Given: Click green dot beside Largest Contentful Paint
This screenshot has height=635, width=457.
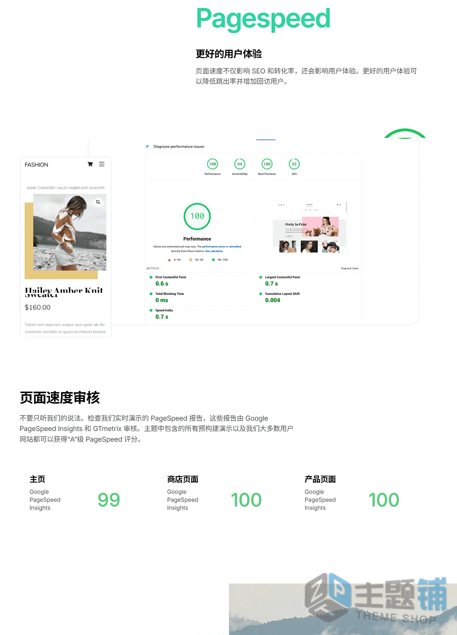Looking at the screenshot, I should (x=261, y=277).
